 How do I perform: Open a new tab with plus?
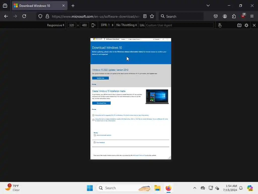(73, 6)
